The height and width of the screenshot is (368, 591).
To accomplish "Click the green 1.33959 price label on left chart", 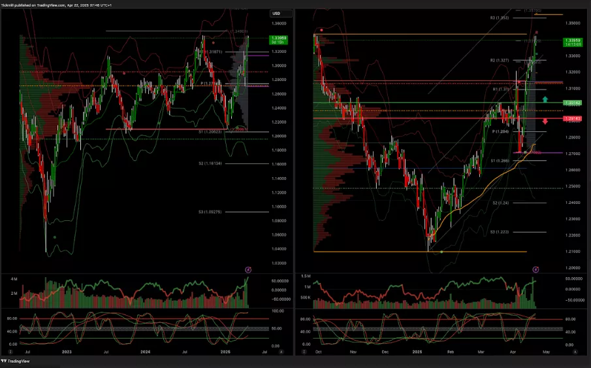I will point(278,39).
